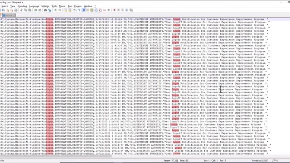Viewport: 290px width, 163px height.
Task: Click the Zoom Out icon
Action: pos(59,10)
